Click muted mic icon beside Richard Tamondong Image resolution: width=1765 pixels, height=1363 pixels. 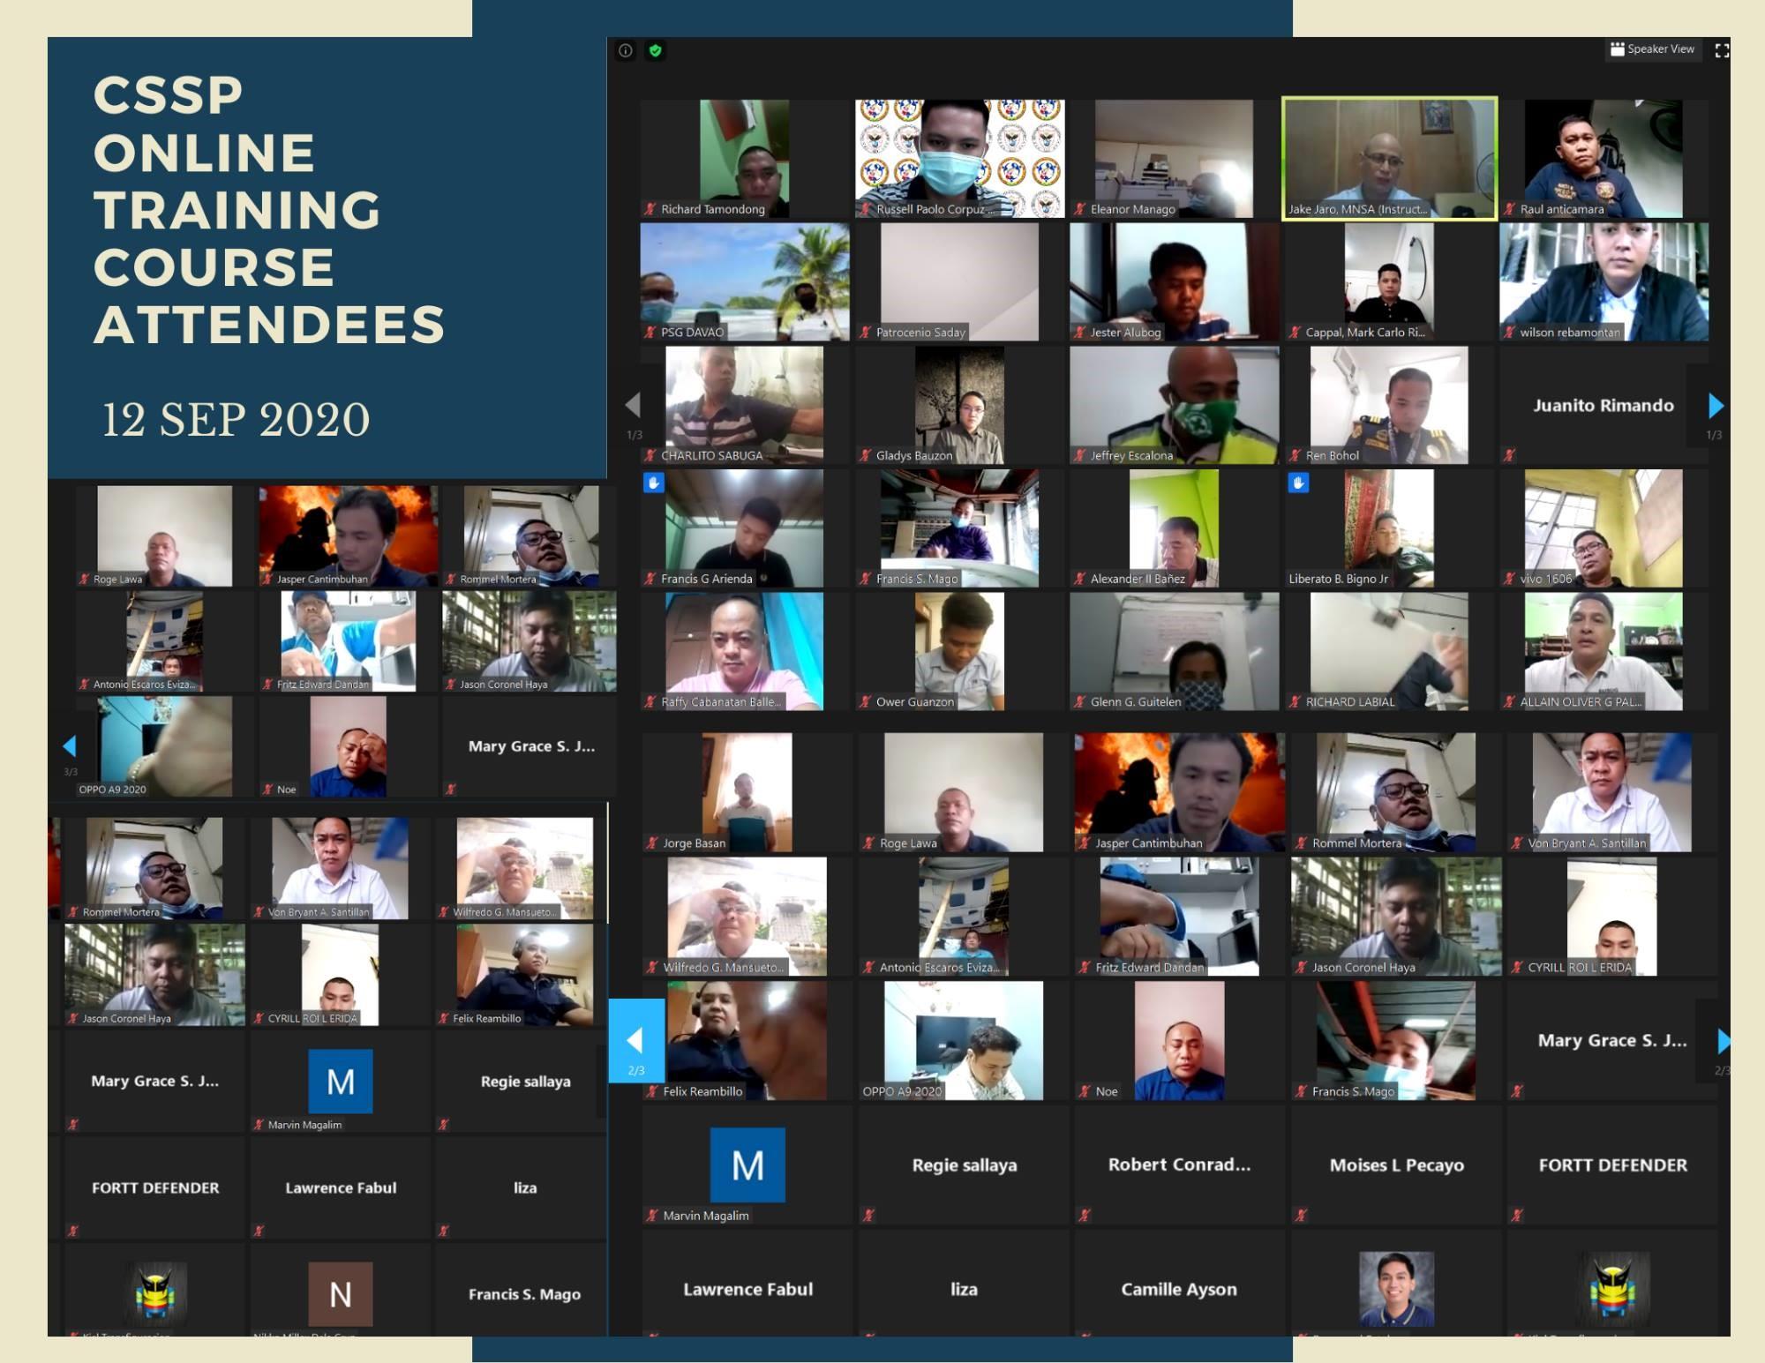650,209
